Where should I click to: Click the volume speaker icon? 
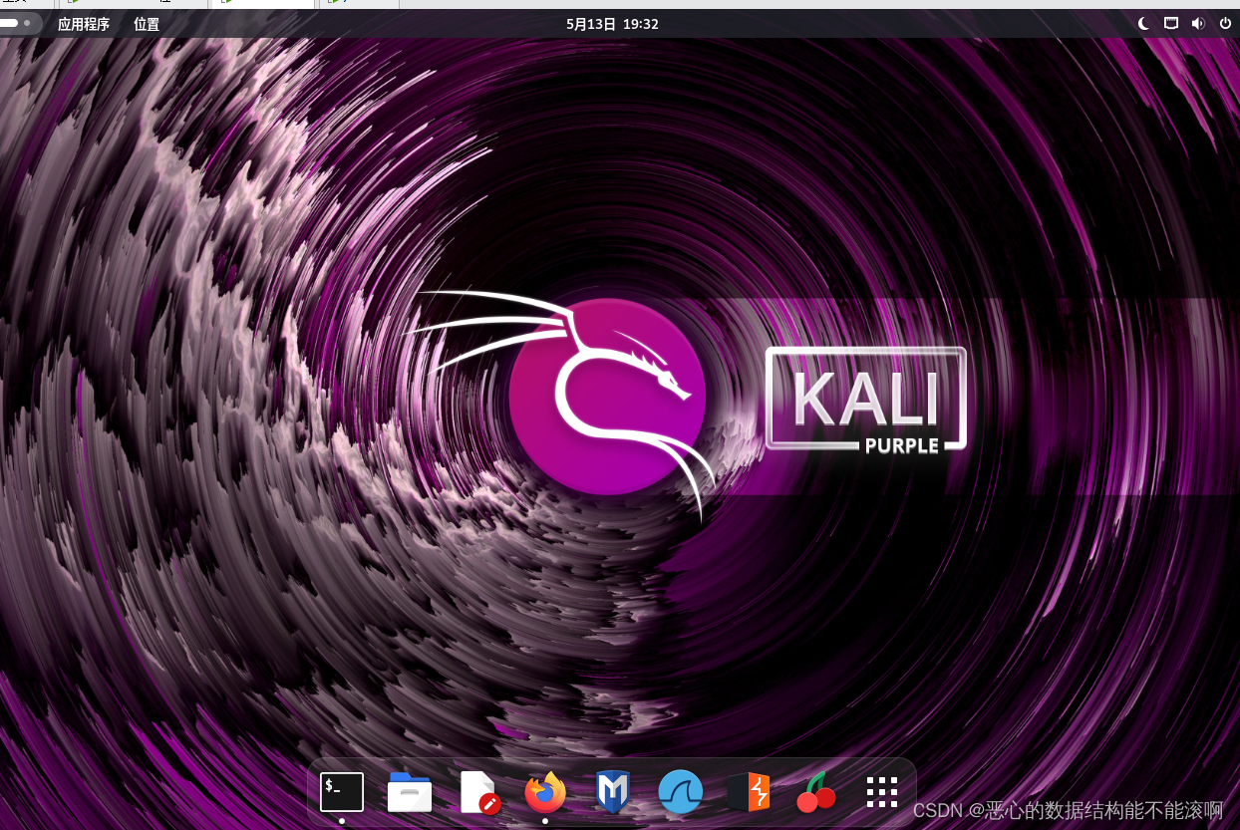[x=1198, y=23]
